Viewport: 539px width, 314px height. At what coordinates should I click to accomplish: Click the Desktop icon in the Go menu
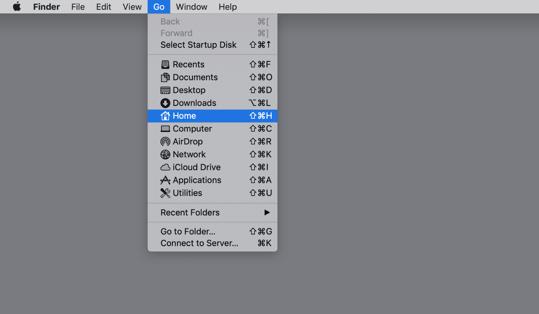point(165,90)
